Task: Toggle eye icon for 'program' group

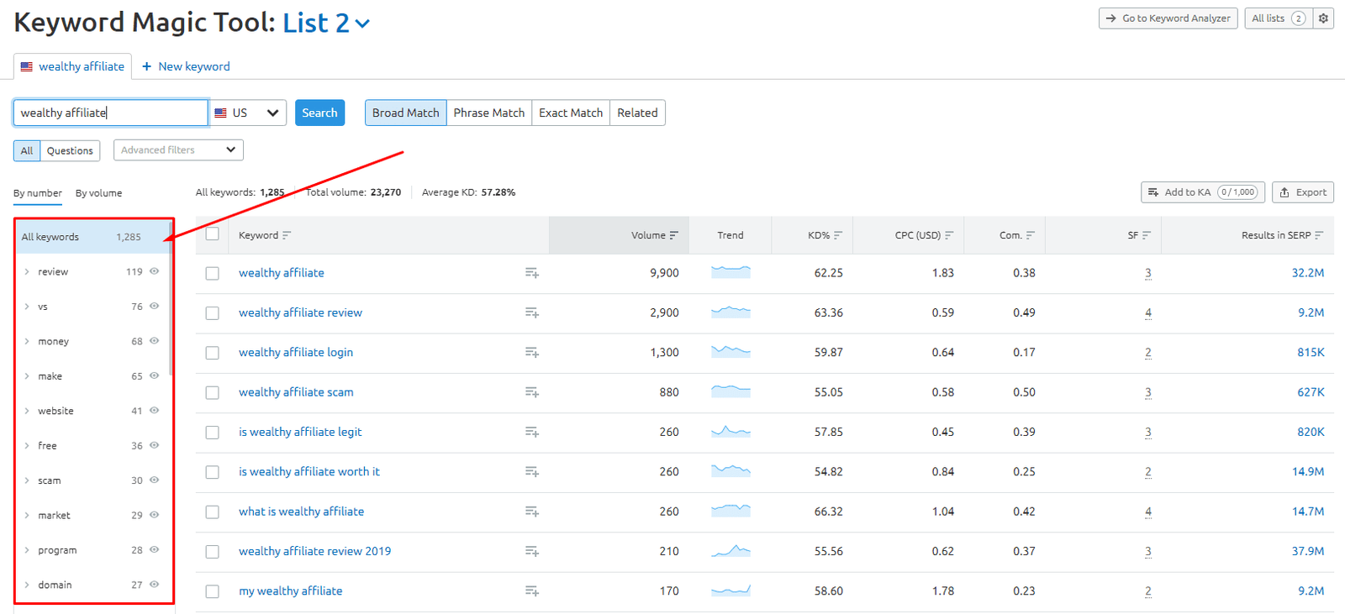Action: 154,550
